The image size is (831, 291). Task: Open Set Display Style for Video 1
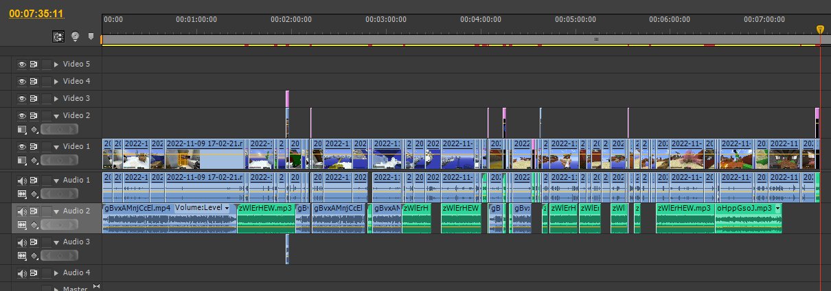point(21,160)
